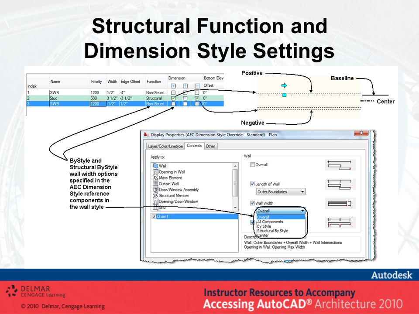The width and height of the screenshot is (419, 314).
Task: Uncheck third Dimension checkbox in Stud row
Action: (197, 98)
